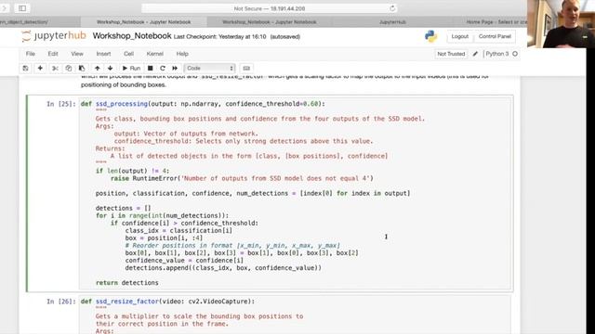Click the 'raise RuntimeError' code line
595x334 pixels.
pos(242,178)
